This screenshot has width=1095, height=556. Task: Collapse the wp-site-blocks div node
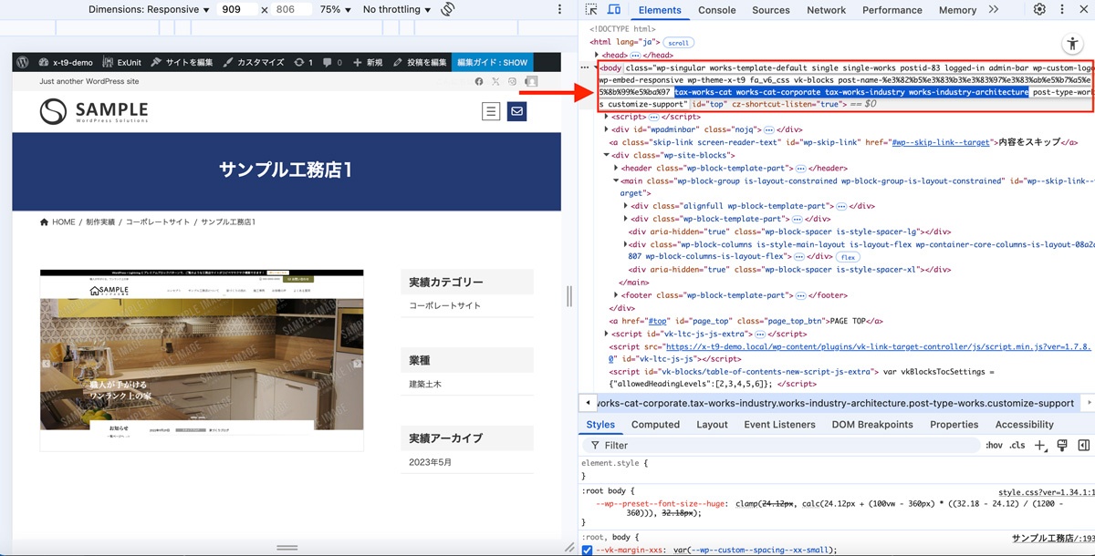click(608, 155)
